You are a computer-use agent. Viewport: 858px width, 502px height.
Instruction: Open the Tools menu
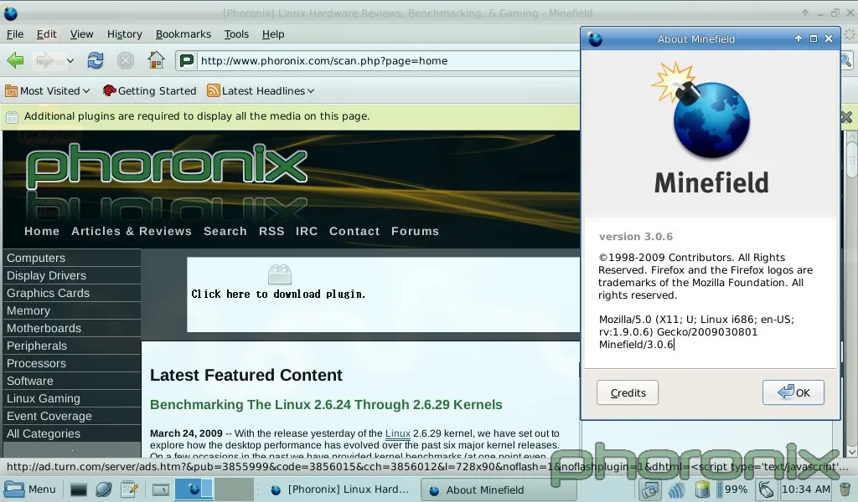pos(236,33)
